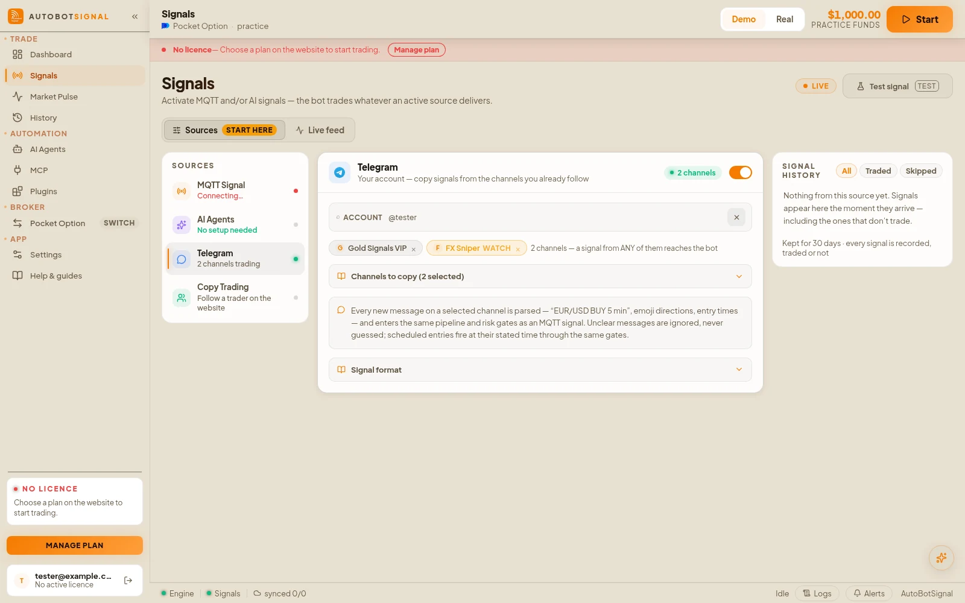Select the AI Agents source icon
The height and width of the screenshot is (603, 965).
182,225
